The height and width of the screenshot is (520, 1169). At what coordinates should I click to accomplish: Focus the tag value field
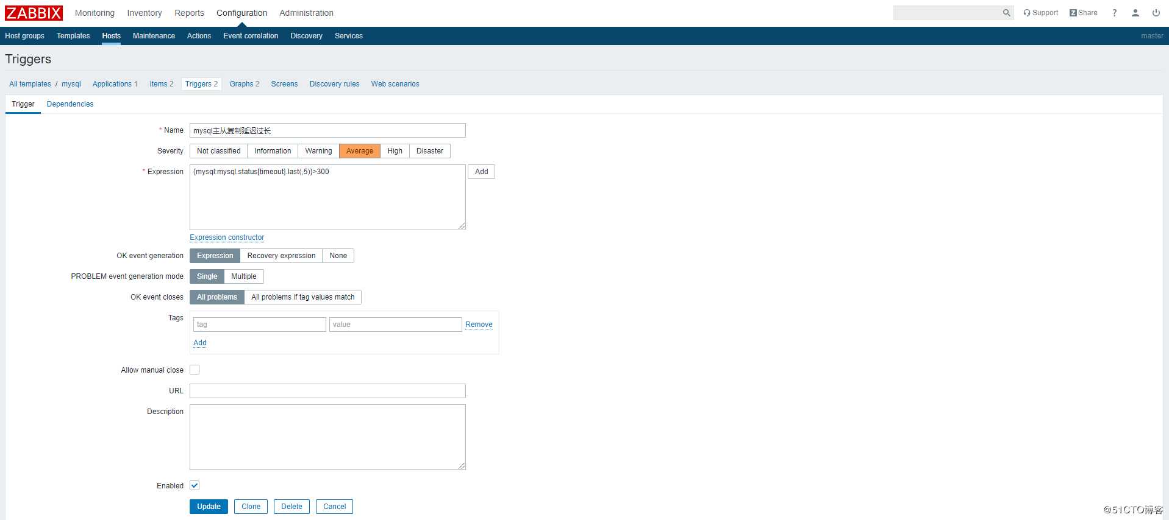click(395, 325)
